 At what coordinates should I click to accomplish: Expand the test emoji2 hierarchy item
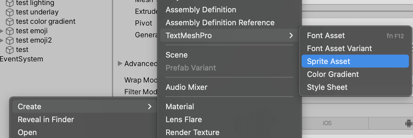tap(2, 40)
